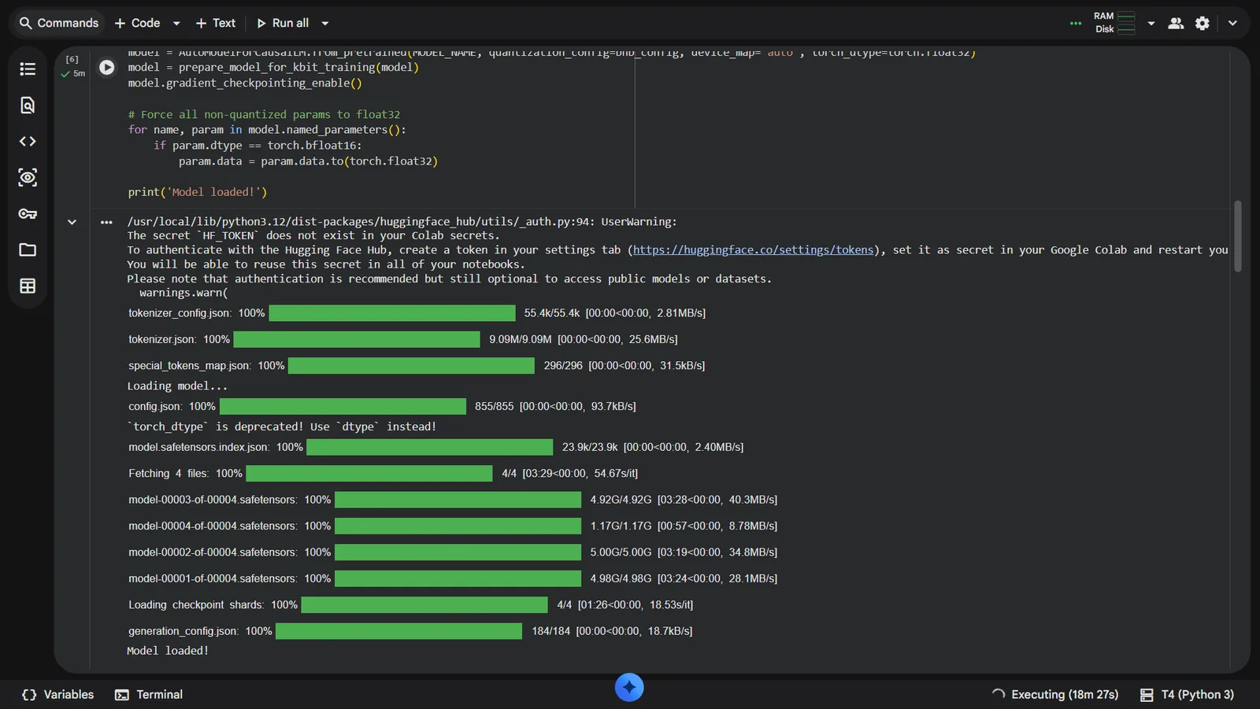The image size is (1260, 709).
Task: Add a new Code cell
Action: coord(137,23)
